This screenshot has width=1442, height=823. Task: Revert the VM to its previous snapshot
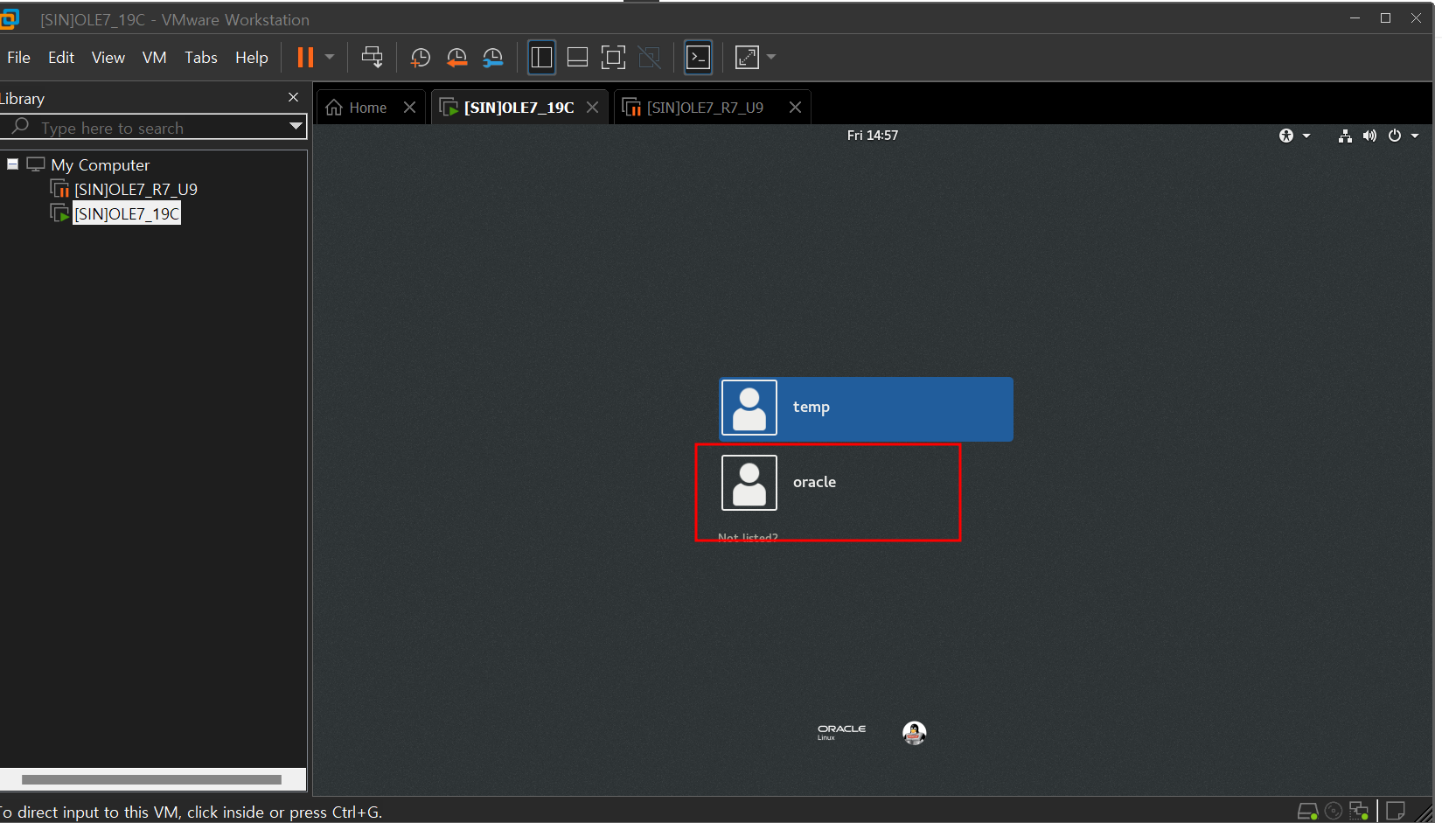[x=456, y=58]
